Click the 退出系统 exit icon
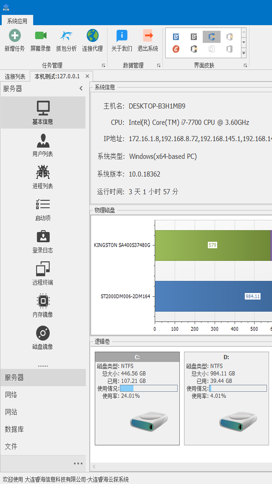This screenshot has width=272, height=484. pyautogui.click(x=147, y=36)
